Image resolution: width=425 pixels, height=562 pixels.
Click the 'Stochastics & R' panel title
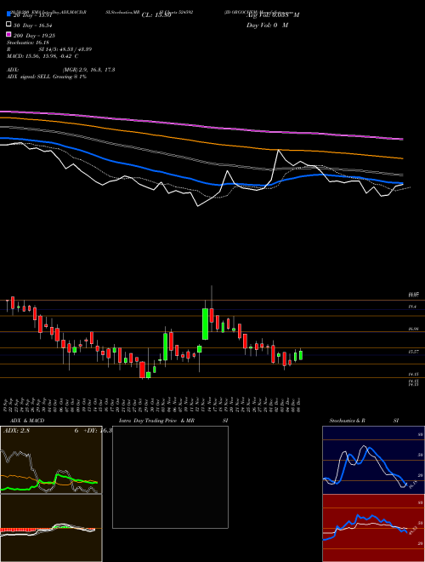tap(347, 421)
